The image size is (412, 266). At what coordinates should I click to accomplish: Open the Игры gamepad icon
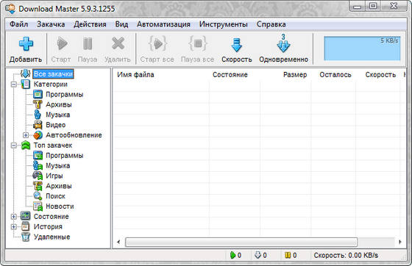38,176
